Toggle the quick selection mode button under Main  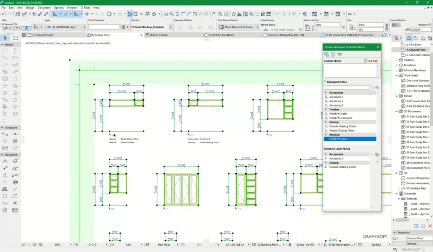[x=26, y=28]
